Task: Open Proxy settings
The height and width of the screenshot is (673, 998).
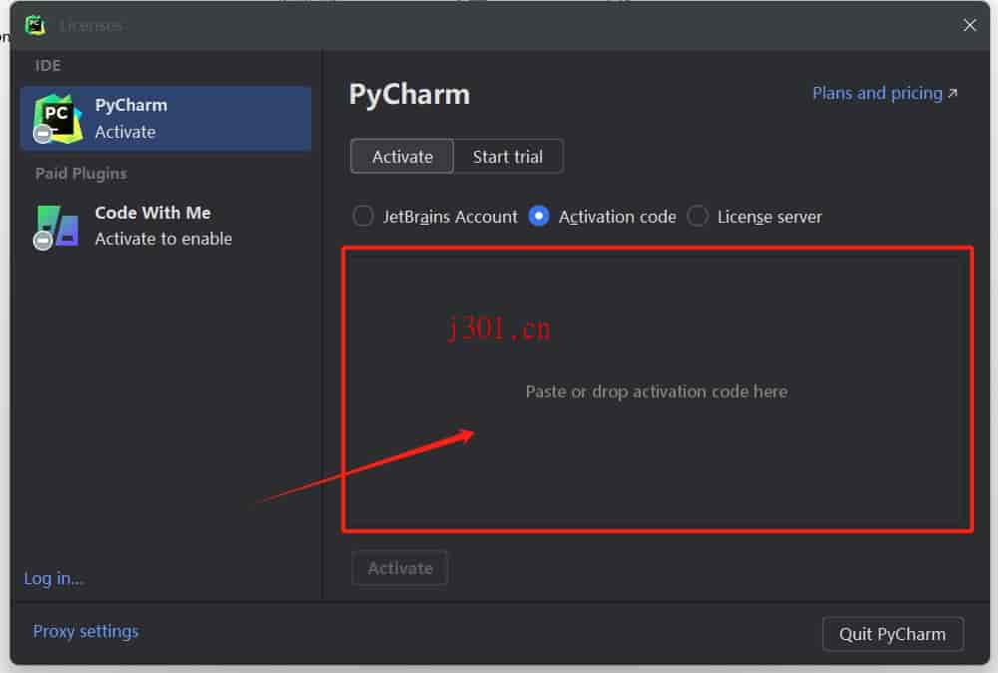Action: pos(85,631)
